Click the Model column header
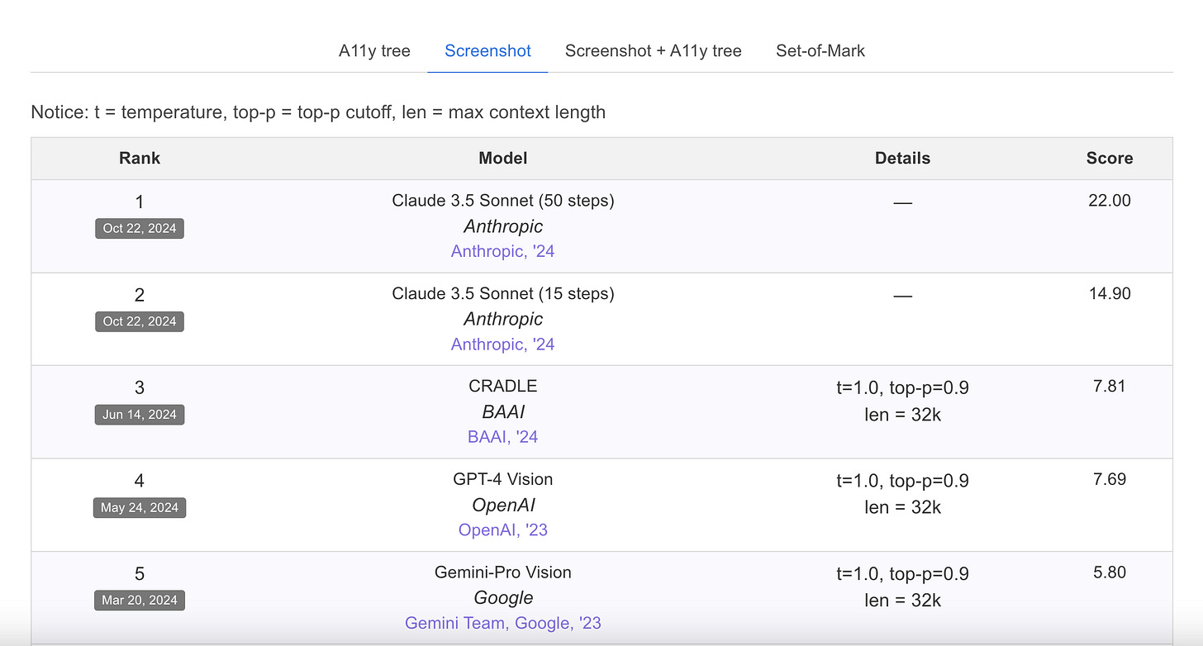The height and width of the screenshot is (646, 1203). (x=502, y=158)
